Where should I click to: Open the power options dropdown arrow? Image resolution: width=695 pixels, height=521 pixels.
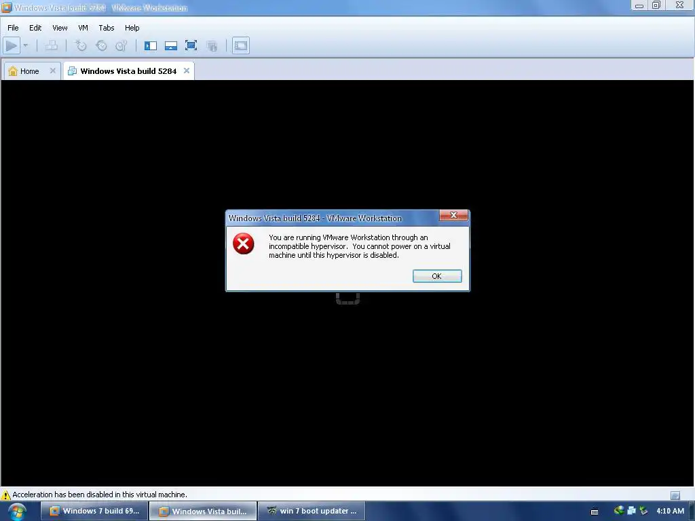coord(26,45)
